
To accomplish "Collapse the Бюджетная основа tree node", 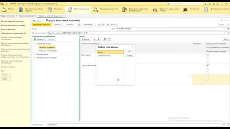I will pyautogui.click(x=35, y=44).
